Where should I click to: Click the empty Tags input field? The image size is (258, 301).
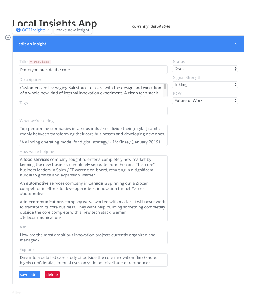tap(93, 111)
